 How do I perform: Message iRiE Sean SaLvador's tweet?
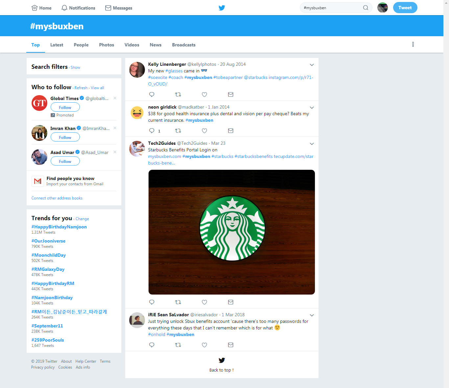[231, 345]
